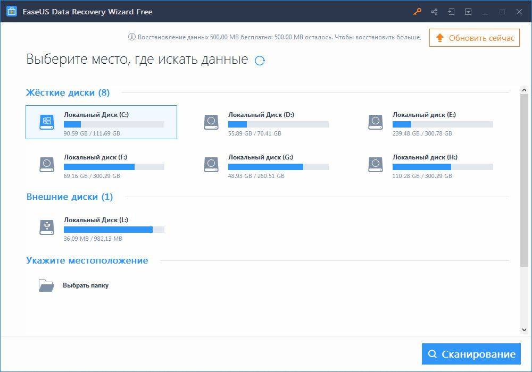The height and width of the screenshot is (372, 532).
Task: Open the title bar dropdown menu icon
Action: [x=468, y=12]
